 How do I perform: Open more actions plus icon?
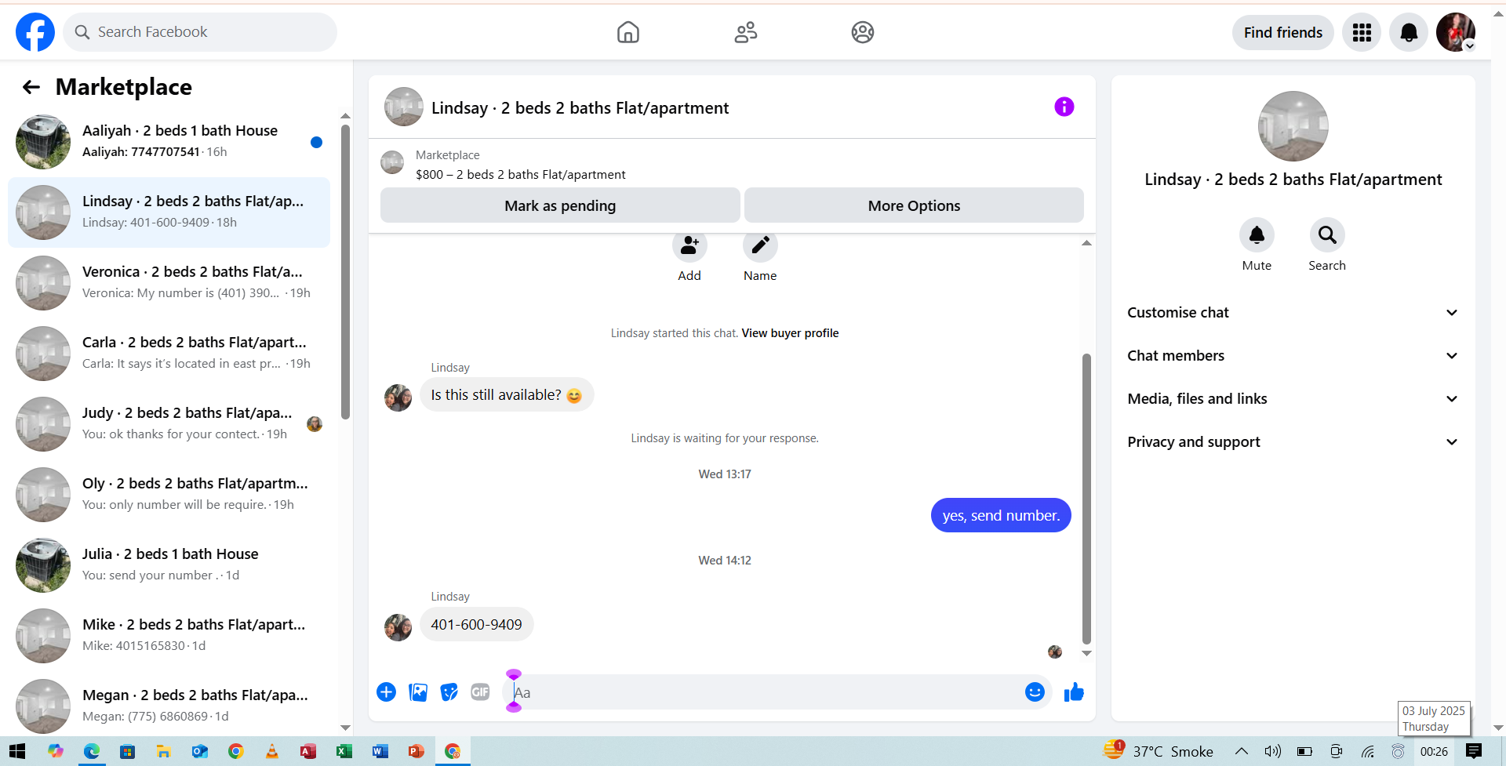point(386,692)
